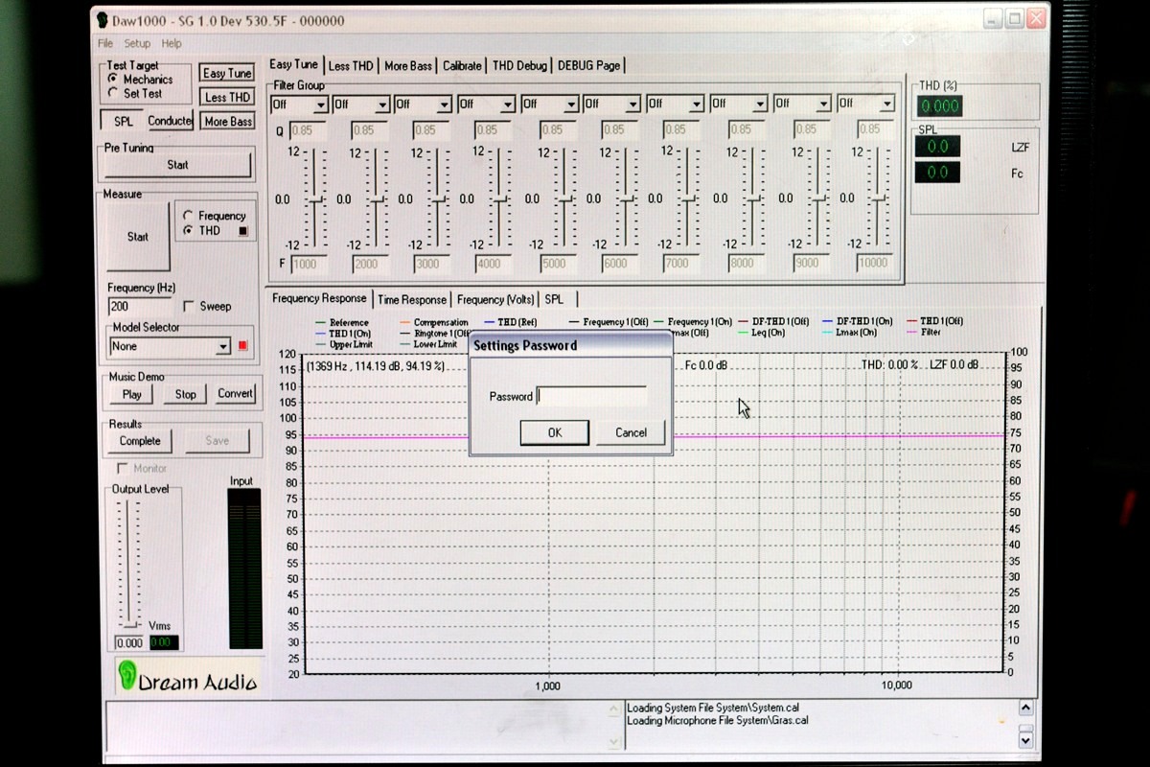
Task: Expand the first Filter Group dropdown
Action: (x=319, y=105)
